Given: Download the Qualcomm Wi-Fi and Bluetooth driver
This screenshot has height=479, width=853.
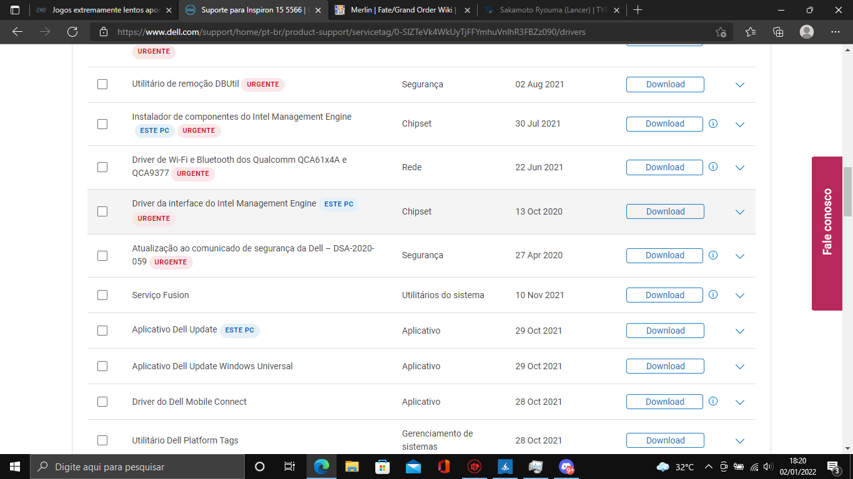Looking at the screenshot, I should click(664, 167).
